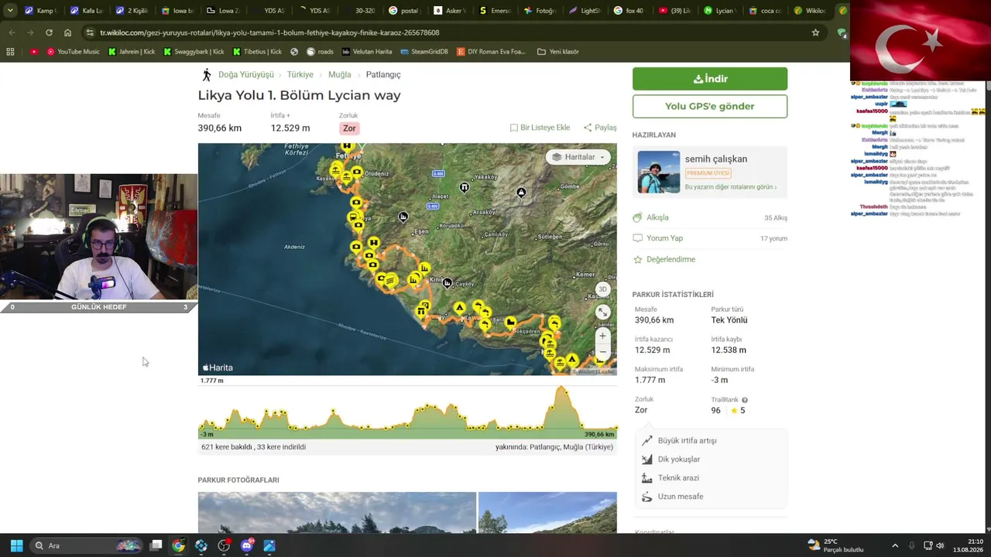Zoom in on the trail map
Viewport: 991px width, 557px height.
602,336
